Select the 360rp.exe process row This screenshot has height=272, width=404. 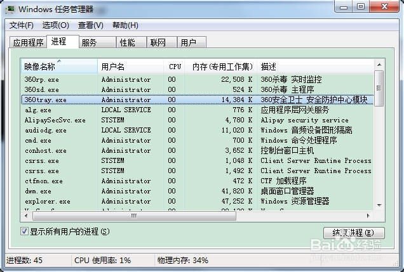(198, 79)
